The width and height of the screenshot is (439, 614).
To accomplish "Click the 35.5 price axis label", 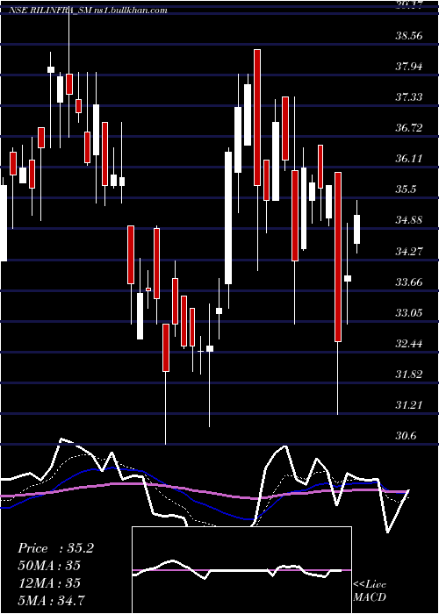I will (x=406, y=189).
